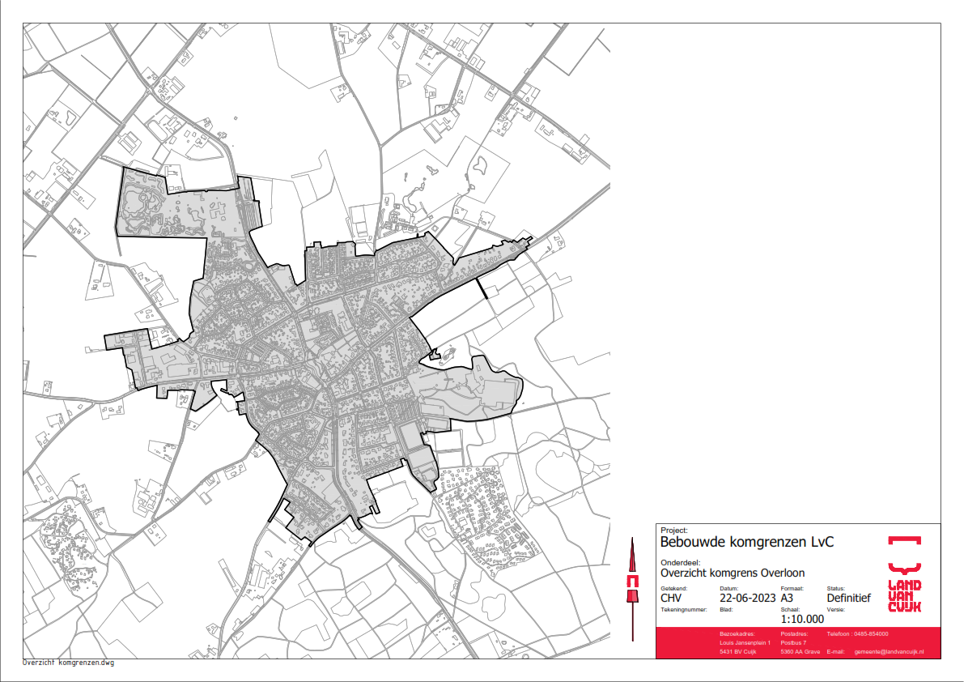The image size is (964, 682).
Task: Click the Tekeningnummer field label
Action: tap(684, 609)
